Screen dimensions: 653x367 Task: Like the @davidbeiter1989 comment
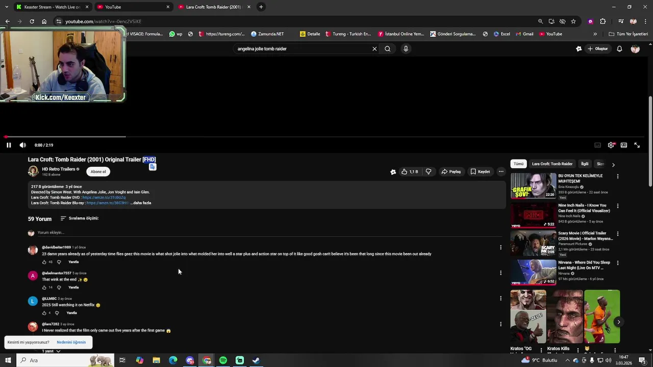click(44, 262)
